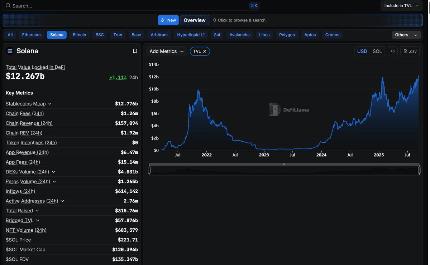The width and height of the screenshot is (430, 265).
Task: Click right handle of chart range slider
Action: tap(419, 170)
